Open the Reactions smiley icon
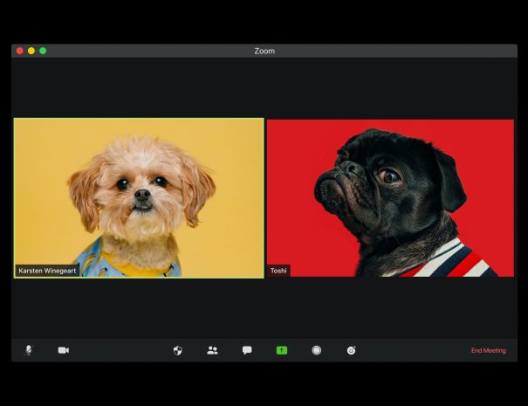The image size is (528, 406). 351,350
